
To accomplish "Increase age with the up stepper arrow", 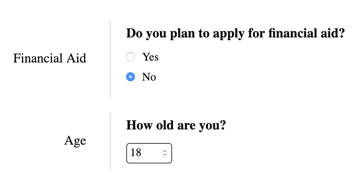I will [164, 151].
